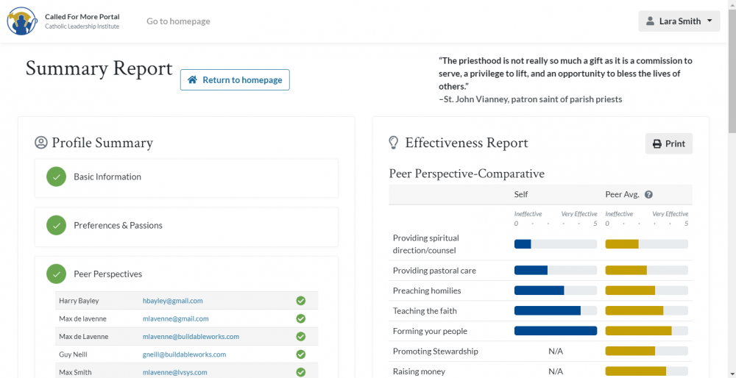Click the green check next to Basic Information

click(57, 176)
